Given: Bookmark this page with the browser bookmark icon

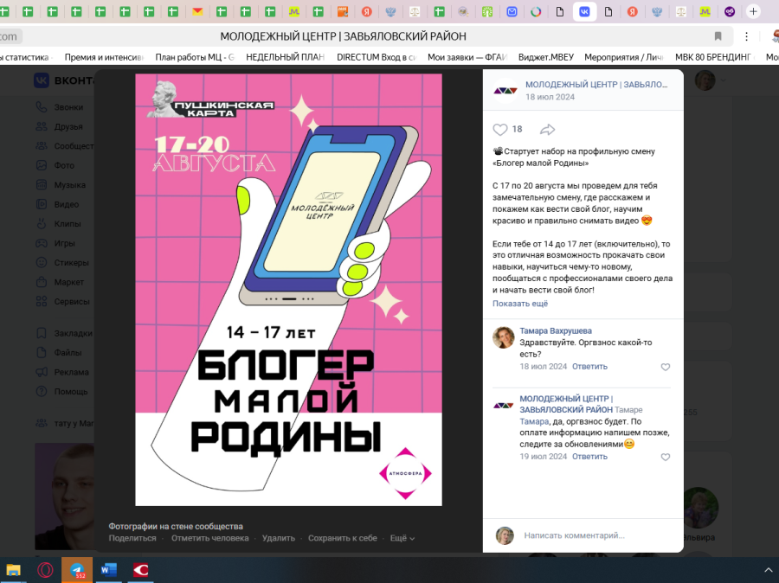Looking at the screenshot, I should pos(718,36).
